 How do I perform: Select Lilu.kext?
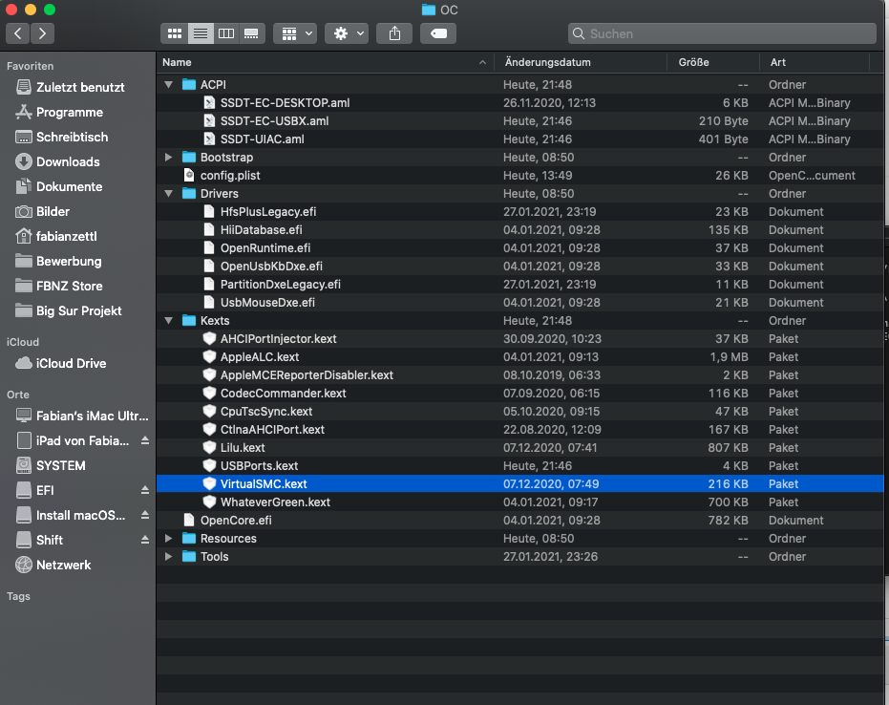(x=519, y=447)
